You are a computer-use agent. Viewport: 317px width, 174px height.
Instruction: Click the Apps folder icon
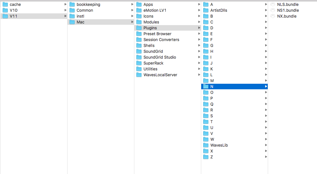139,5
